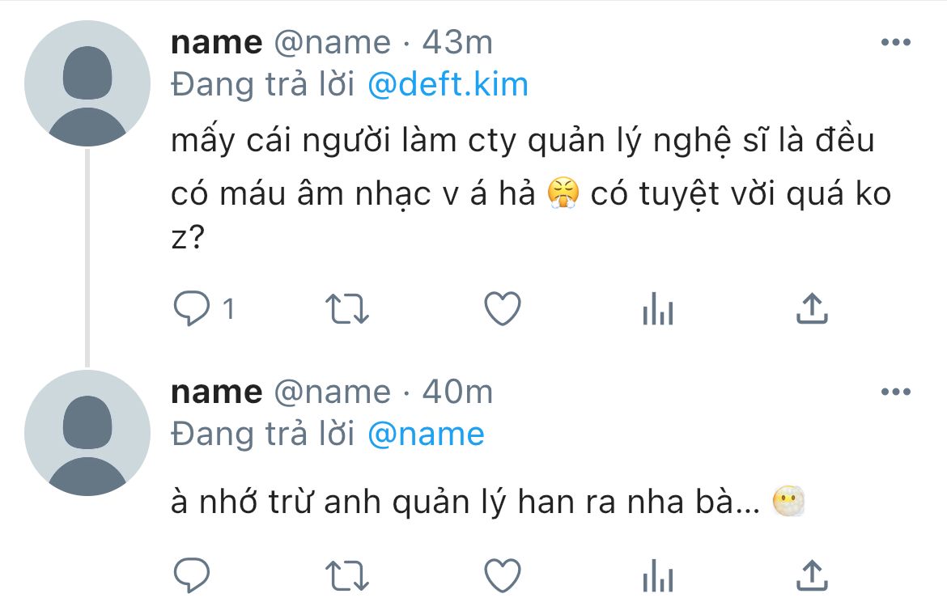Reply to the first tweet with 1 comment

click(x=192, y=308)
